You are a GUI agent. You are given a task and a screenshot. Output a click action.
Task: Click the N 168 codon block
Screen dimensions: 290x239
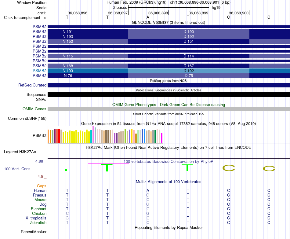pyautogui.click(x=88, y=66)
